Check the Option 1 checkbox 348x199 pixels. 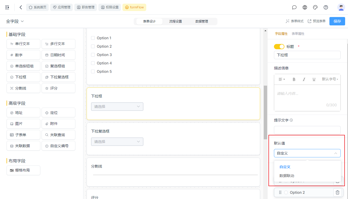93,38
